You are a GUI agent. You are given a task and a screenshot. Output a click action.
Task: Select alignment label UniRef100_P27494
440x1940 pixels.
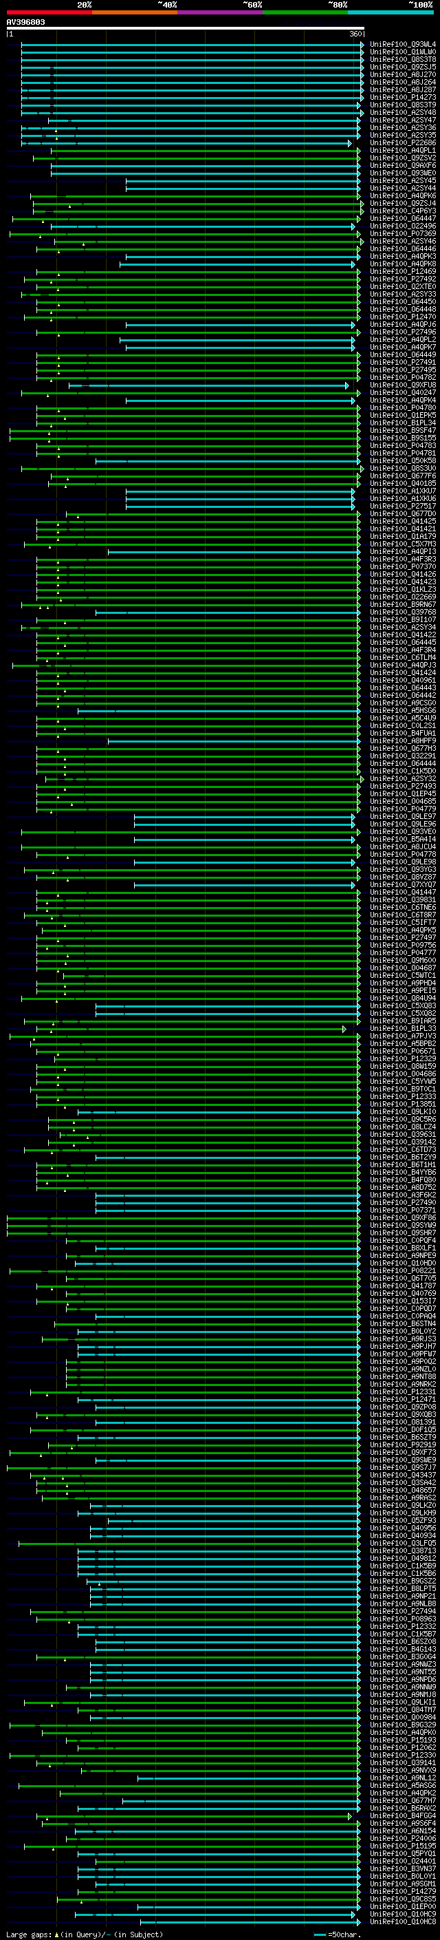402,1611
